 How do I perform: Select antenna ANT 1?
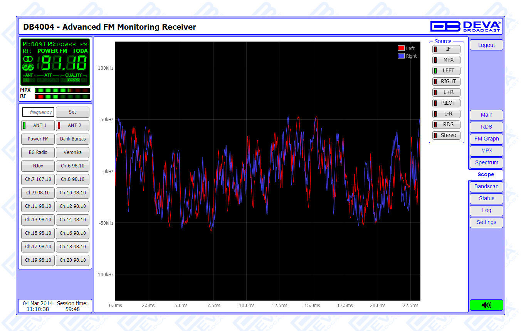click(38, 125)
